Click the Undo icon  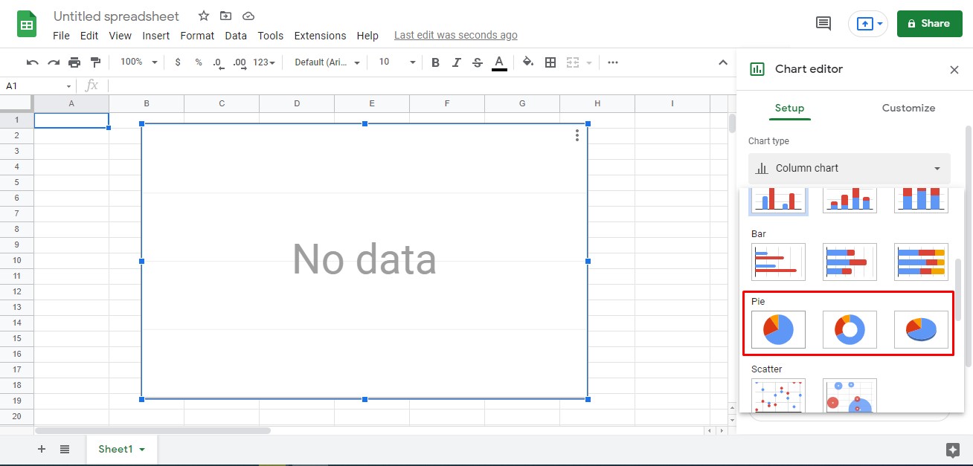coord(32,62)
